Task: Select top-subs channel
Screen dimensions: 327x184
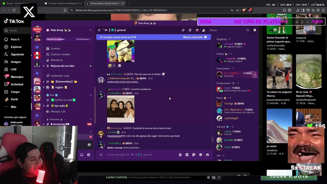Action: 60,106
